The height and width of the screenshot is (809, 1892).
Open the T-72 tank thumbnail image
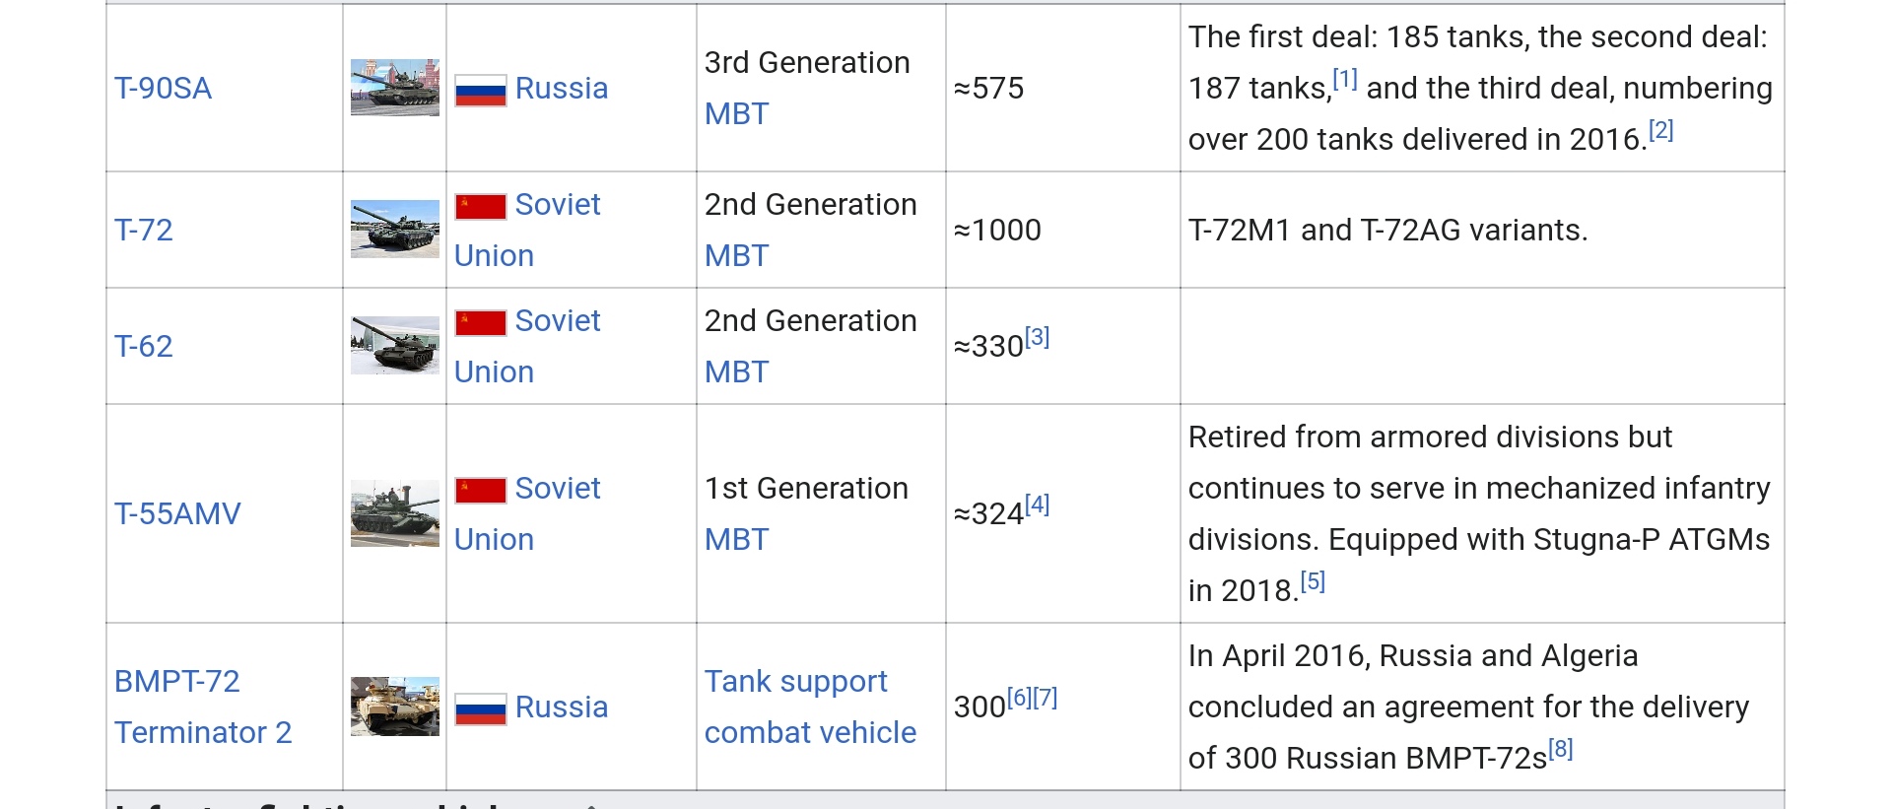395,230
